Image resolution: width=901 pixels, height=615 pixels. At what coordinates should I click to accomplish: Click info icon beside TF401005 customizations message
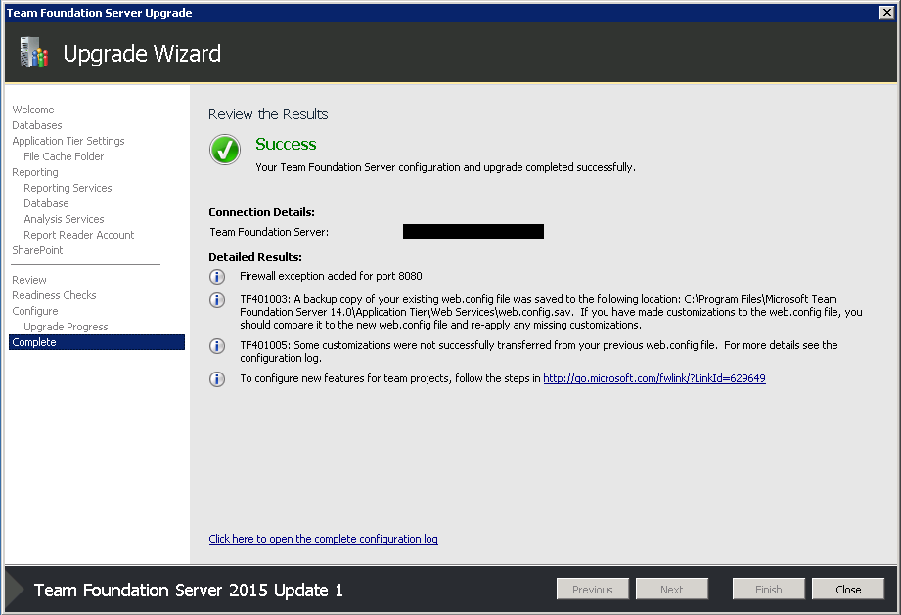[x=217, y=346]
